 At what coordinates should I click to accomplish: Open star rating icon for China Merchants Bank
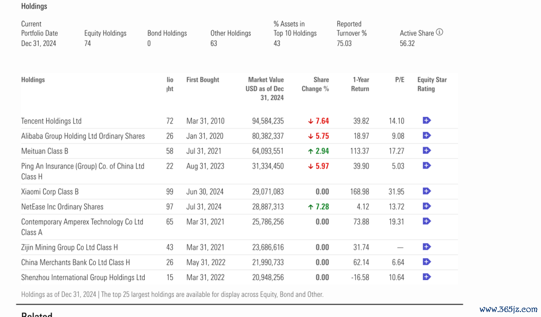point(426,262)
